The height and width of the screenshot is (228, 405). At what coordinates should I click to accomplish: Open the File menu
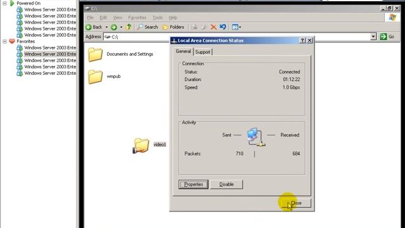click(90, 18)
